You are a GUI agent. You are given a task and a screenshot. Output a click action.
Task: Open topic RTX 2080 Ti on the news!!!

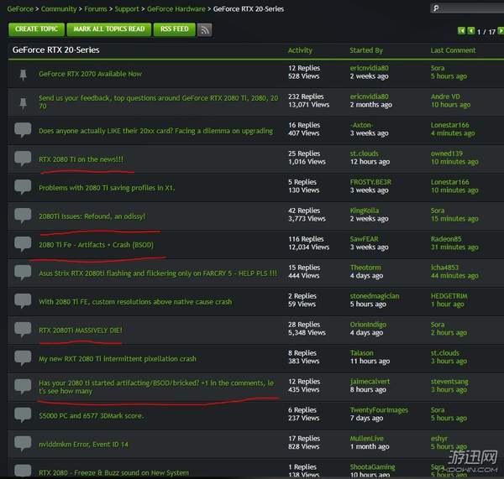81,159
